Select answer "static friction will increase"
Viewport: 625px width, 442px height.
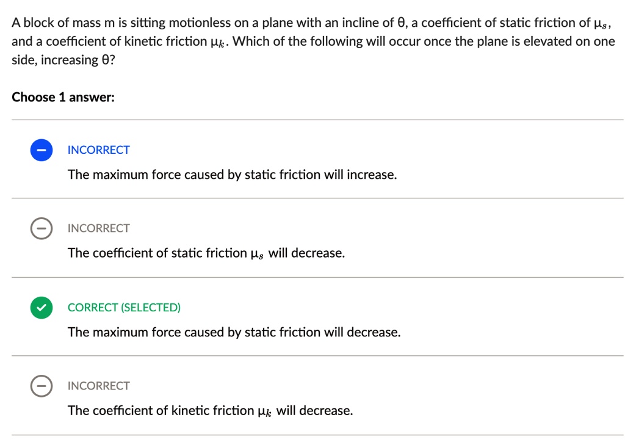click(x=232, y=175)
